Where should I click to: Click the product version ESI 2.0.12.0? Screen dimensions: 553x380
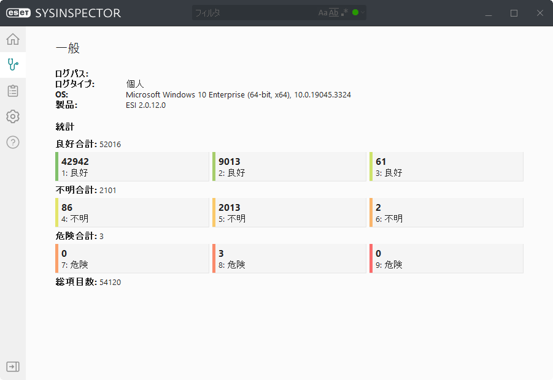pos(145,105)
